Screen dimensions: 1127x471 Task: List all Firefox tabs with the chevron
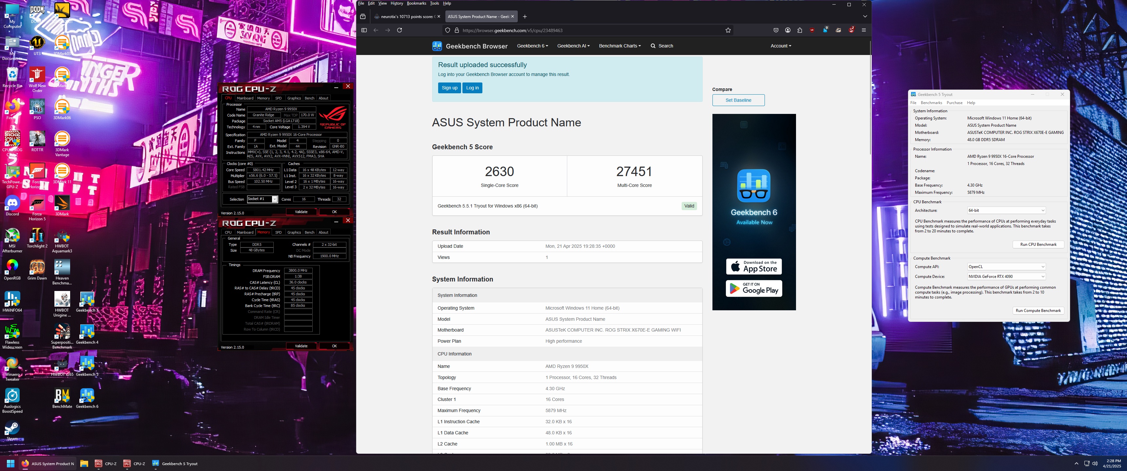(865, 16)
